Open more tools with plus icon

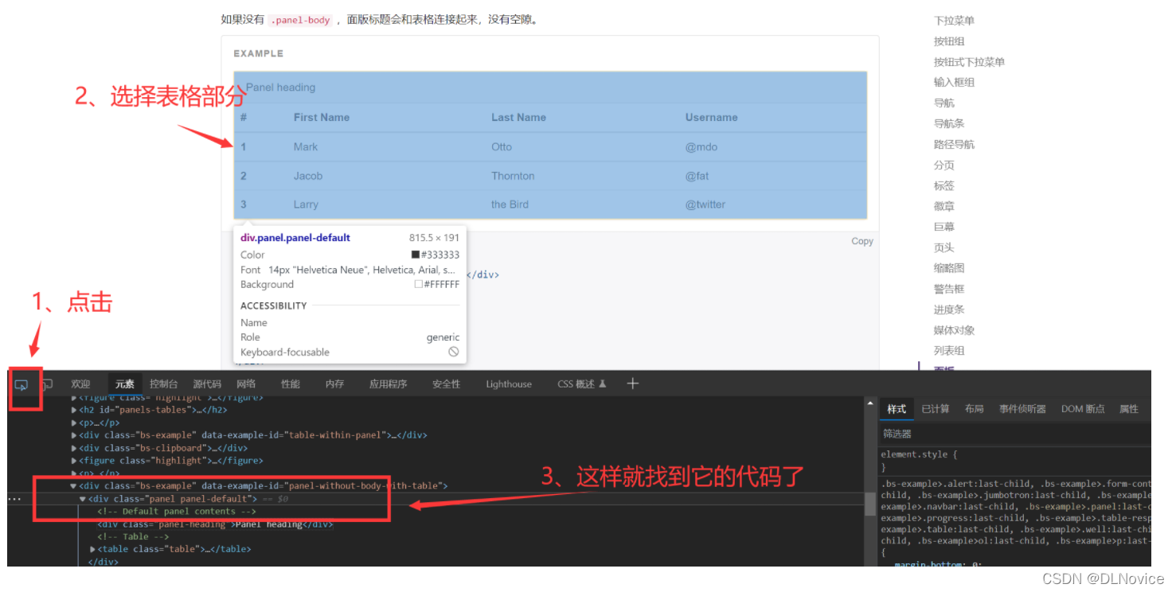tap(632, 384)
